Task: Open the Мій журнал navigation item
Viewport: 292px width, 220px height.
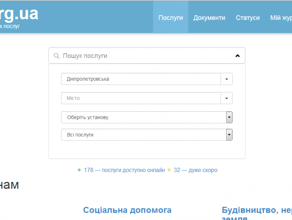Action: 281,18
